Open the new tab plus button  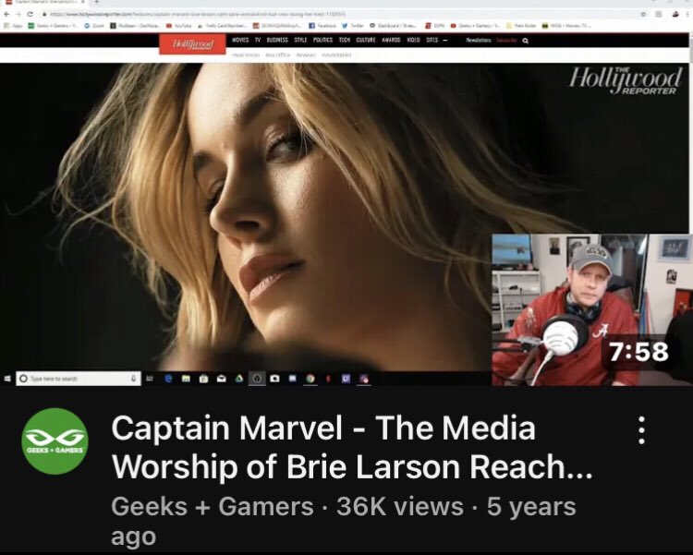click(96, 2)
